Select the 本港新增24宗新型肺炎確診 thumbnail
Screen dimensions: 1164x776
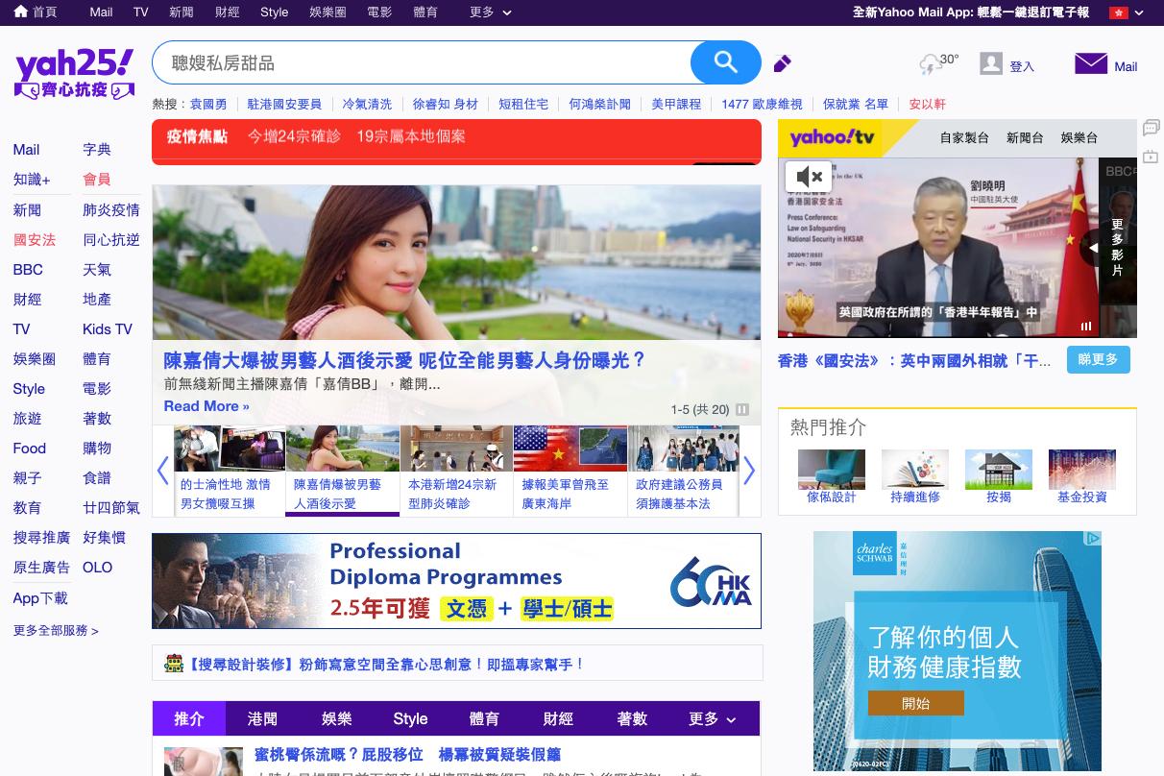click(456, 471)
